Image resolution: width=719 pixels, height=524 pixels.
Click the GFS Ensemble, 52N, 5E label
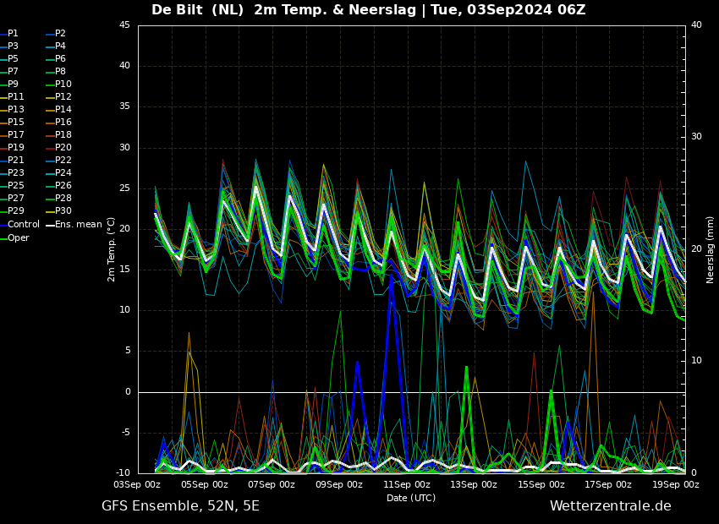pos(180,506)
